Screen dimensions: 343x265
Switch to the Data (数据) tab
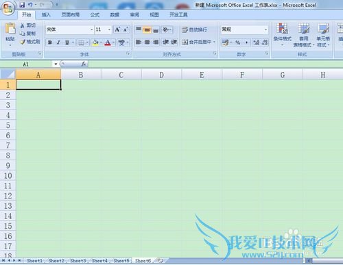pyautogui.click(x=115, y=15)
